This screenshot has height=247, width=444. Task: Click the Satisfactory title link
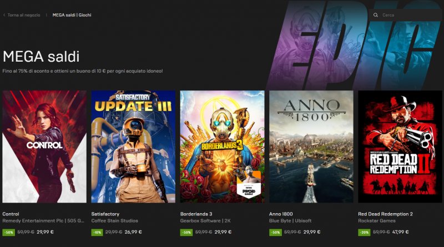coord(105,214)
